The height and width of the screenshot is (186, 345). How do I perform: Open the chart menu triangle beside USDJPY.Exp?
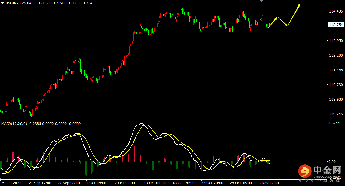tap(3, 3)
